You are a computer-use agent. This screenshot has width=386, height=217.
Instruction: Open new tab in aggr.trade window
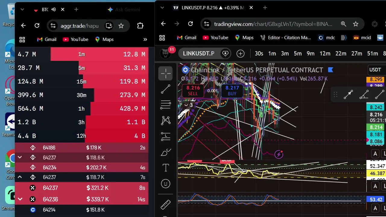tap(76, 10)
